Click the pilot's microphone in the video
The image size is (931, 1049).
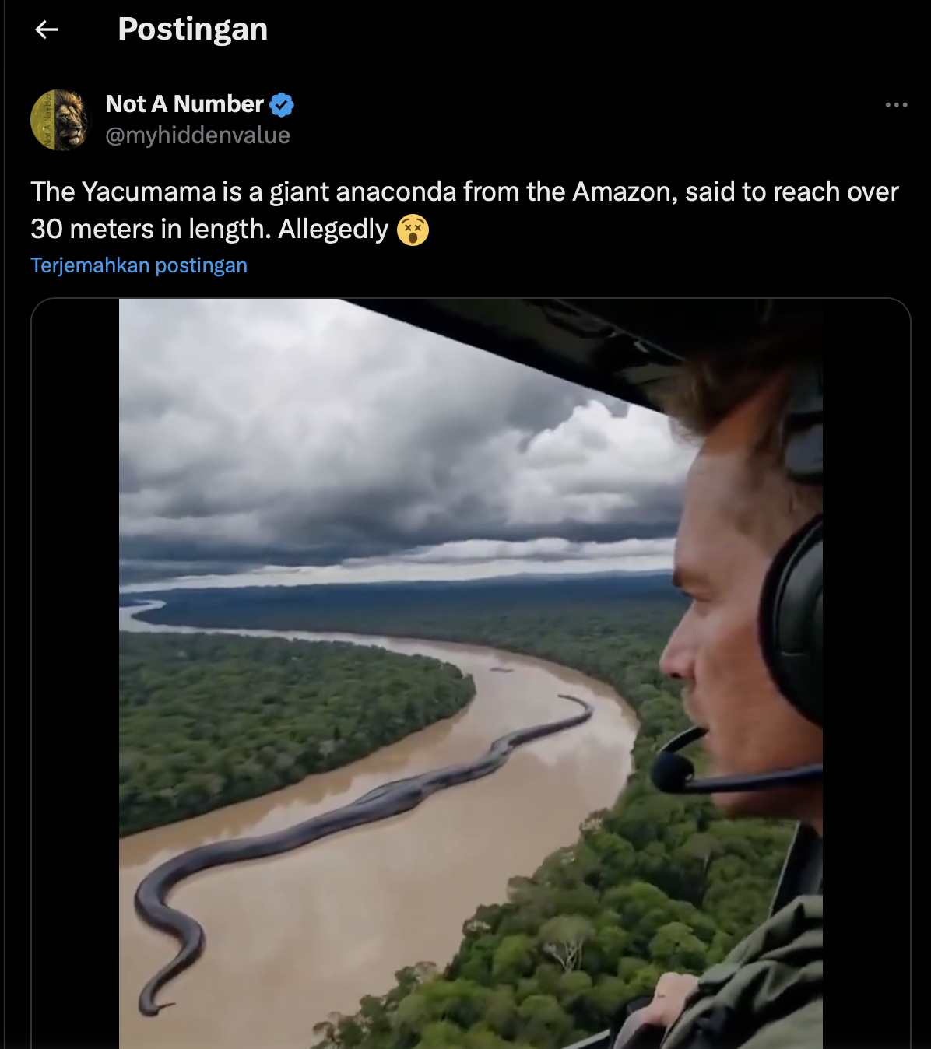pyautogui.click(x=672, y=770)
